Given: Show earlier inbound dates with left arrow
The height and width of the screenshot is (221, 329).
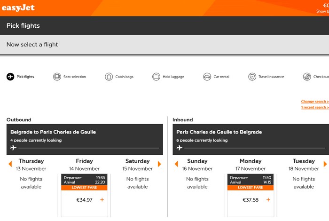Looking at the screenshot, I should tap(176, 164).
